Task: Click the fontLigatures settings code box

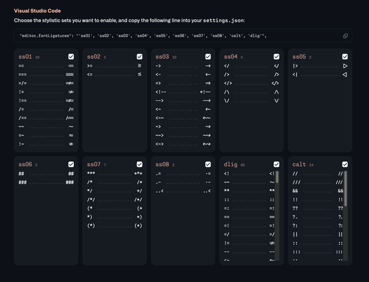Action: (183, 36)
